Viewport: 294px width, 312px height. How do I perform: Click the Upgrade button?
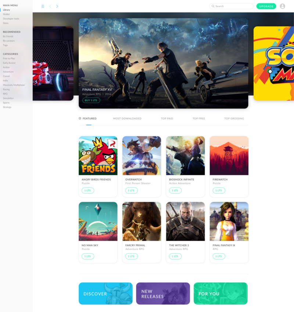266,6
